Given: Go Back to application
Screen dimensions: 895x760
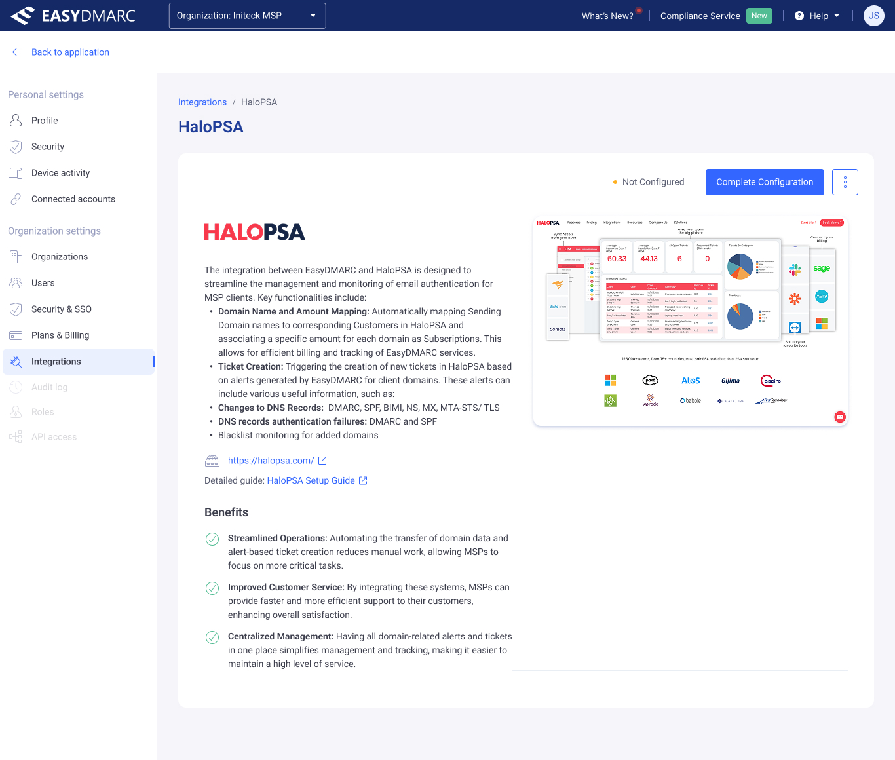Looking at the screenshot, I should [x=70, y=52].
